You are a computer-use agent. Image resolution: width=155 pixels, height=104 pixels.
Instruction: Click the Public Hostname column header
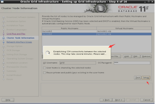click(69, 28)
